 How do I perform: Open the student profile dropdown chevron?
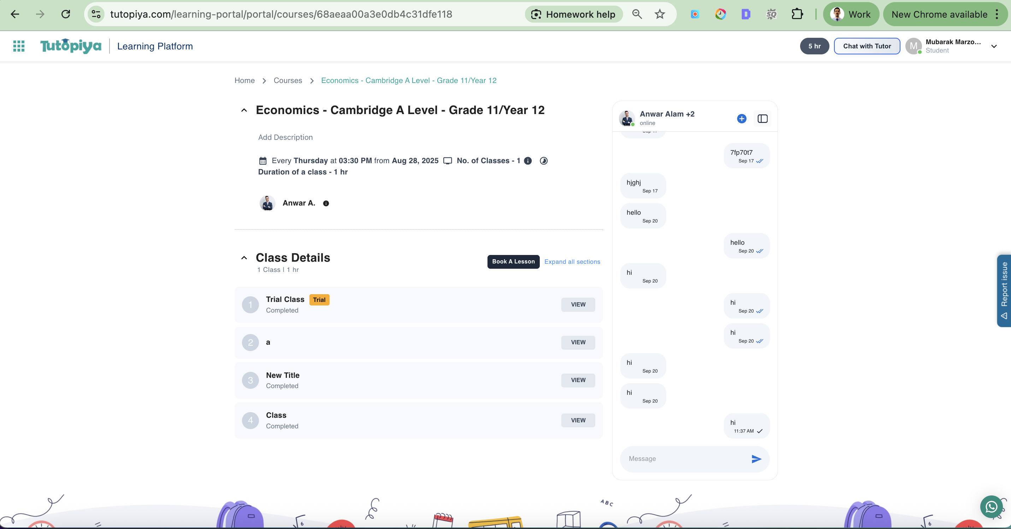point(994,46)
